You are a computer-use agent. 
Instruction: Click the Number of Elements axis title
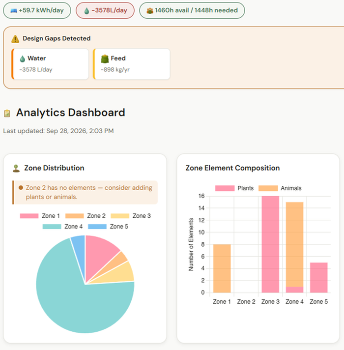pos(191,244)
